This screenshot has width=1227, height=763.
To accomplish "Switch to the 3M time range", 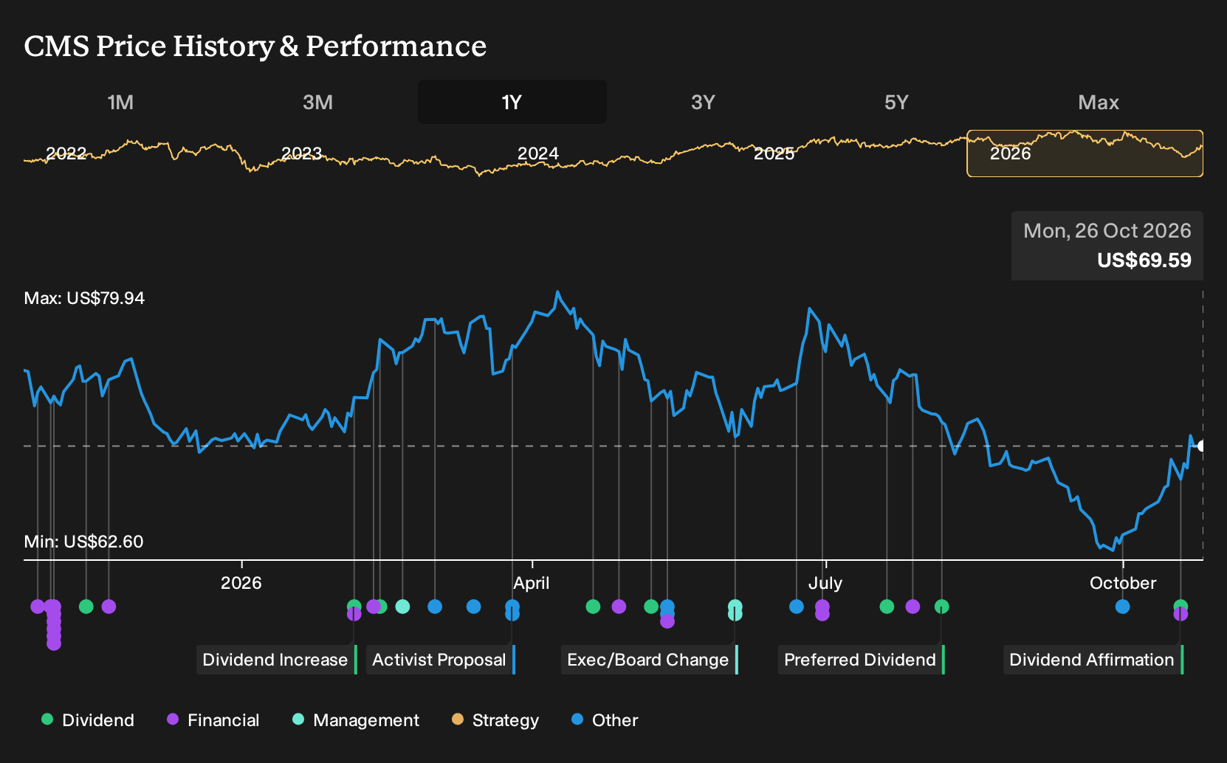I will [317, 102].
